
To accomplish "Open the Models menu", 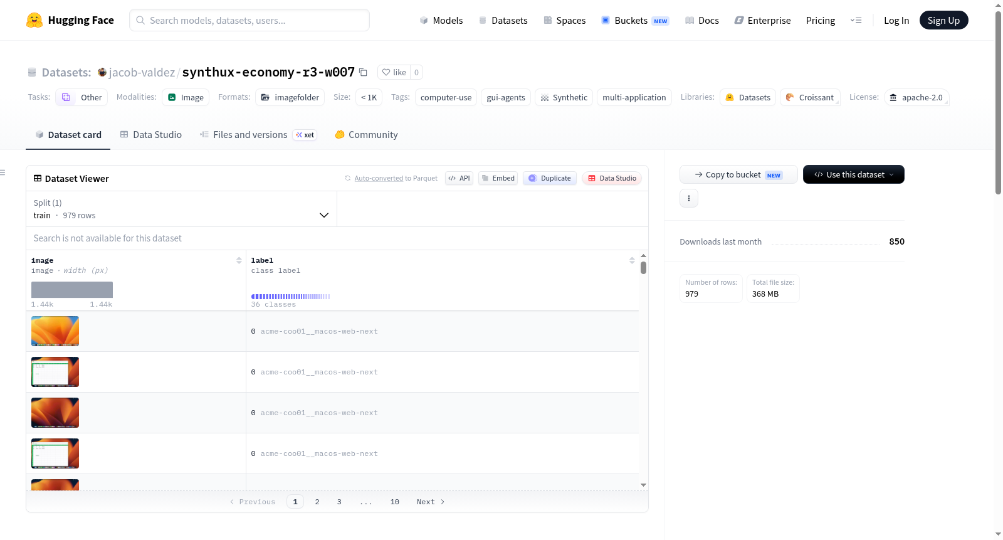I will coord(441,20).
